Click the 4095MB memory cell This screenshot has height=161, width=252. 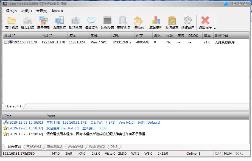(x=142, y=42)
